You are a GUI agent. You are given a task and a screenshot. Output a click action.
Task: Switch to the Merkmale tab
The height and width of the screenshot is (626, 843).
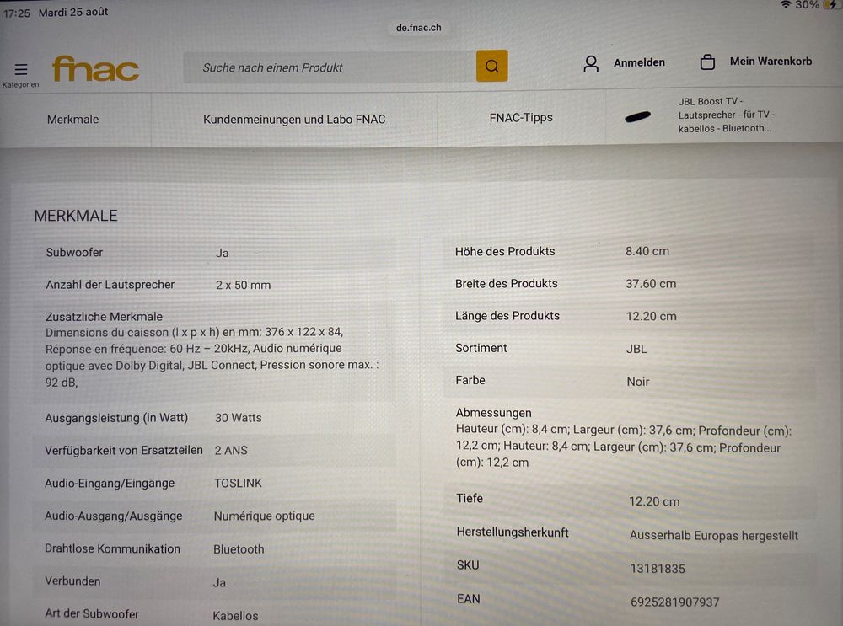pyautogui.click(x=72, y=120)
